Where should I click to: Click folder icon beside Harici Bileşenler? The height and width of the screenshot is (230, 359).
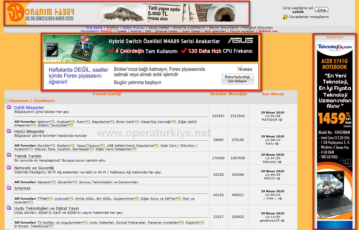(x=9, y=131)
